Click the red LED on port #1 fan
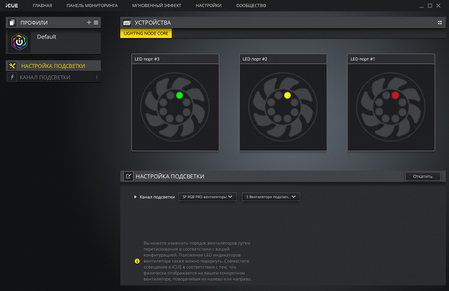The width and height of the screenshot is (449, 291). 395,95
